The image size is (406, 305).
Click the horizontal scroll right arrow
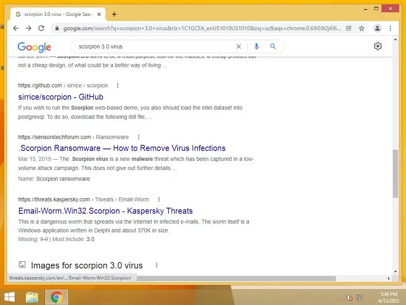coord(389,278)
